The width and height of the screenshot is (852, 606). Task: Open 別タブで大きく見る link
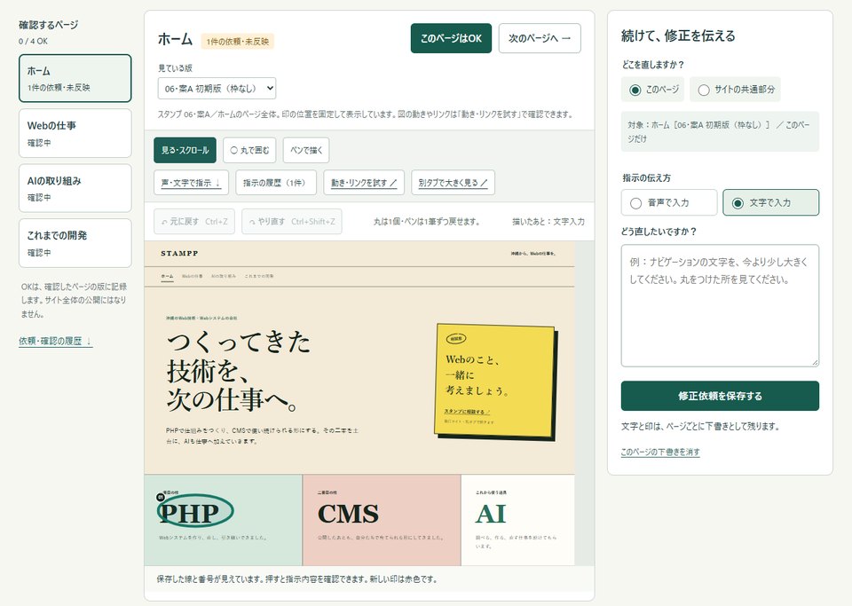[x=453, y=183]
